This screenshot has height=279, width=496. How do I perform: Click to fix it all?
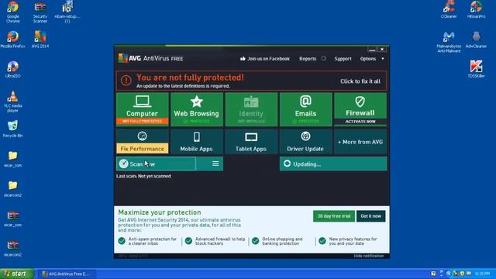[x=360, y=81]
